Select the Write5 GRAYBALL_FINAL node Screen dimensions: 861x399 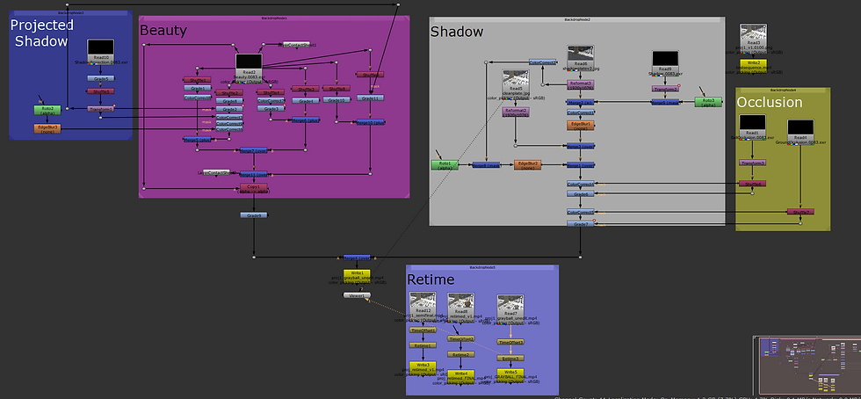point(510,374)
